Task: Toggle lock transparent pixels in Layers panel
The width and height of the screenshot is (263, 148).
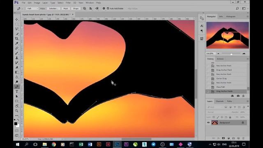Action: [x=214, y=117]
